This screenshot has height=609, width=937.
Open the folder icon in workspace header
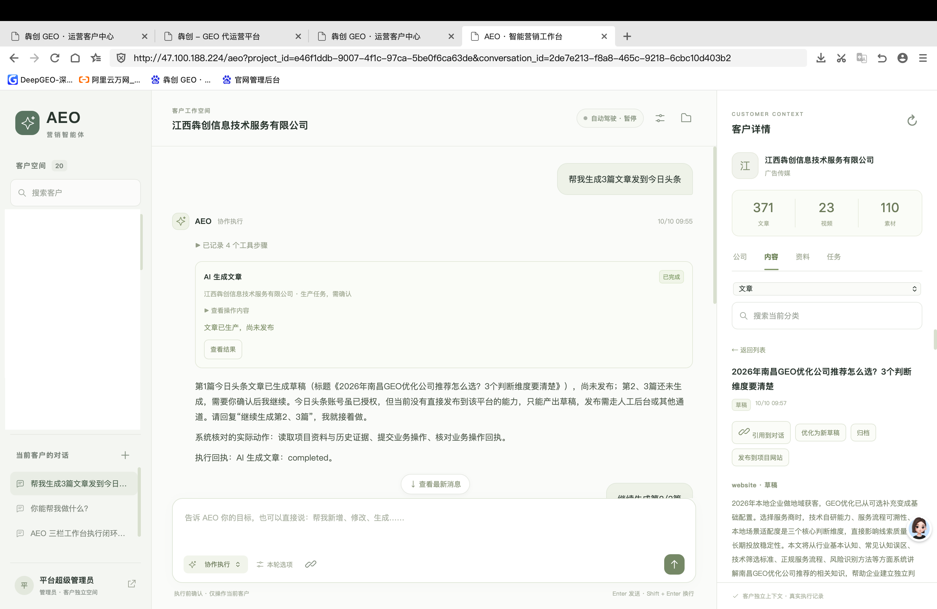tap(686, 118)
